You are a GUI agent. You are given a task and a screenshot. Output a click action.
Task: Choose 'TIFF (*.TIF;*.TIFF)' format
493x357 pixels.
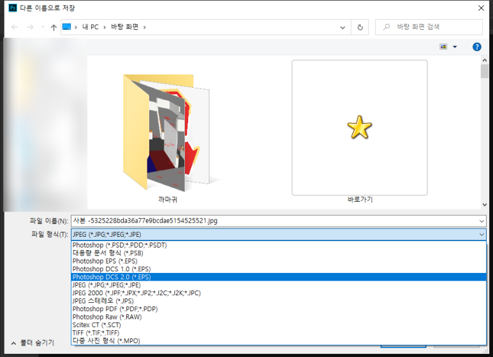point(279,333)
